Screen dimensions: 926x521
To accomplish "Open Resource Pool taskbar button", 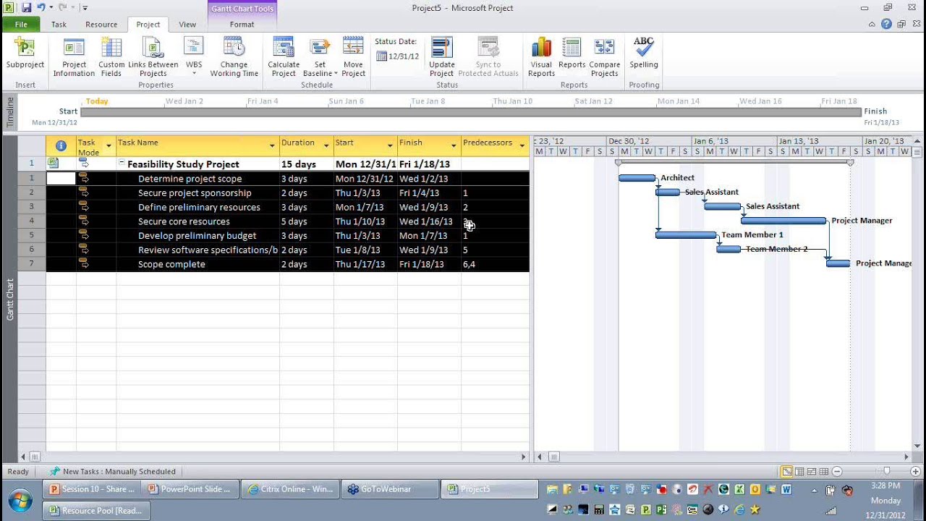I will pyautogui.click(x=97, y=510).
